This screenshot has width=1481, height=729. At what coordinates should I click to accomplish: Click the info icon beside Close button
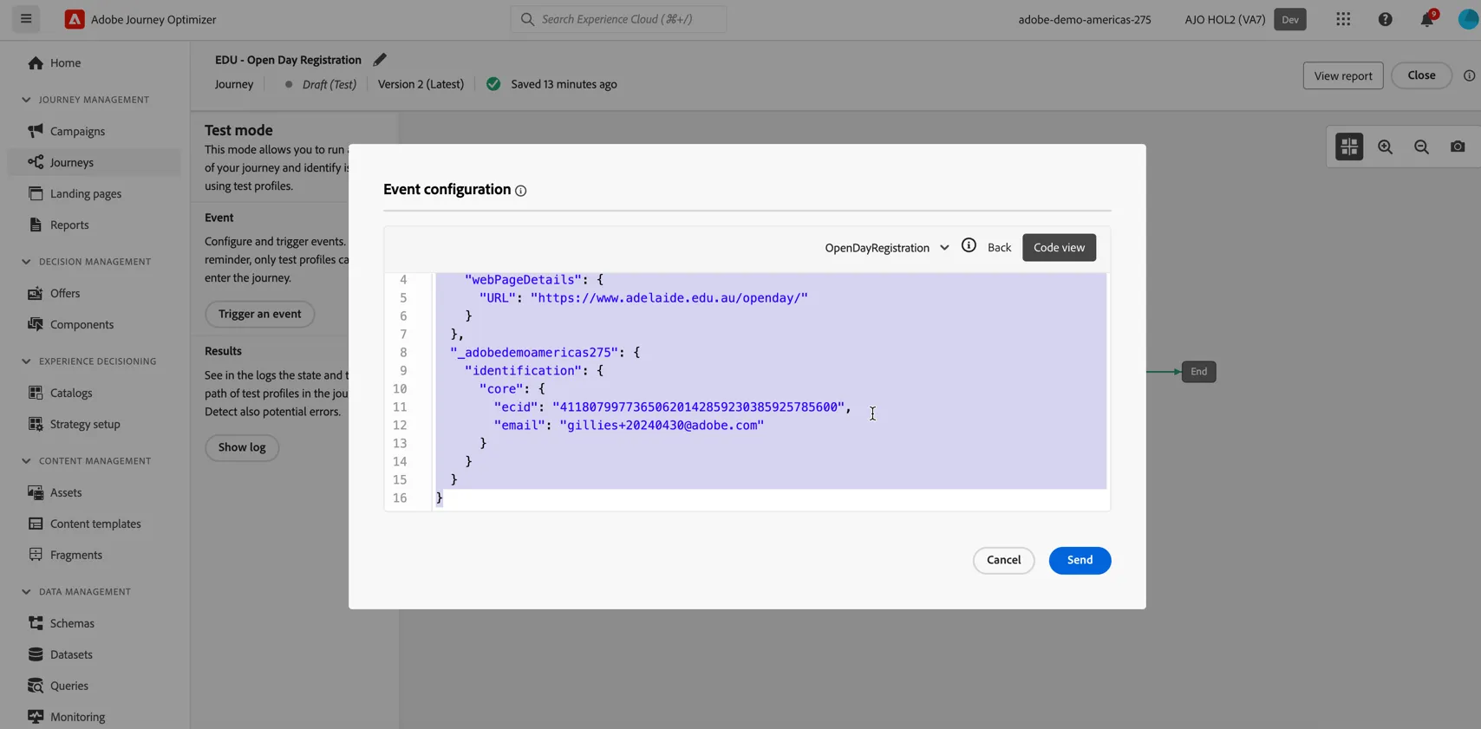pyautogui.click(x=1469, y=75)
